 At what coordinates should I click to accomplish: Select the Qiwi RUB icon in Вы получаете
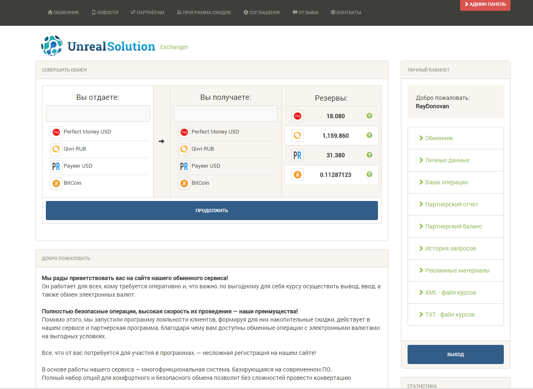pyautogui.click(x=184, y=149)
